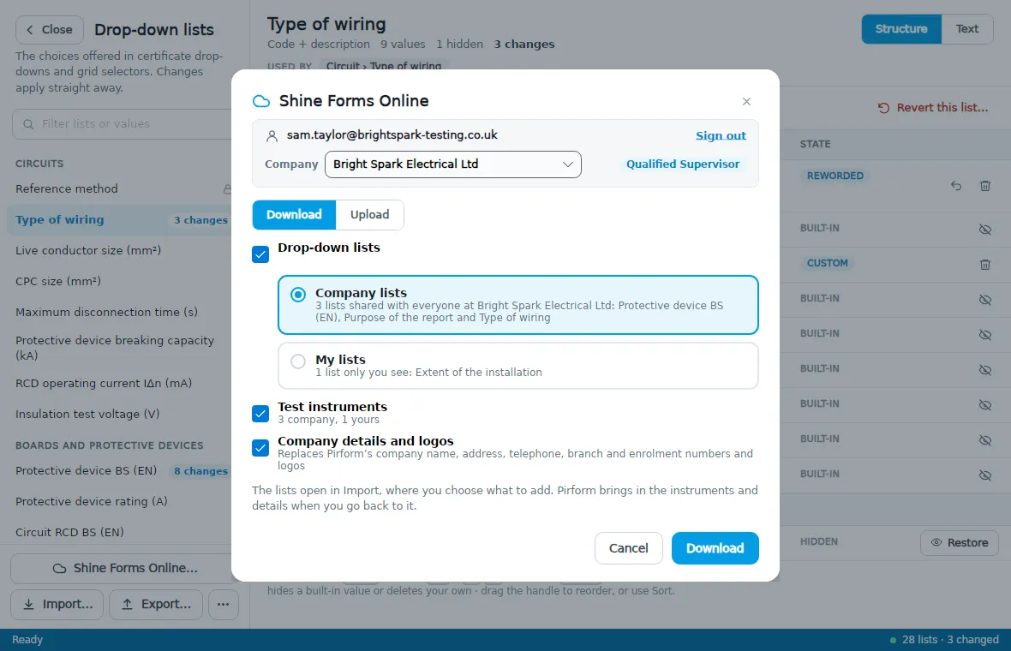This screenshot has width=1011, height=651.
Task: Click the blue Download button at bottom
Action: (x=715, y=548)
